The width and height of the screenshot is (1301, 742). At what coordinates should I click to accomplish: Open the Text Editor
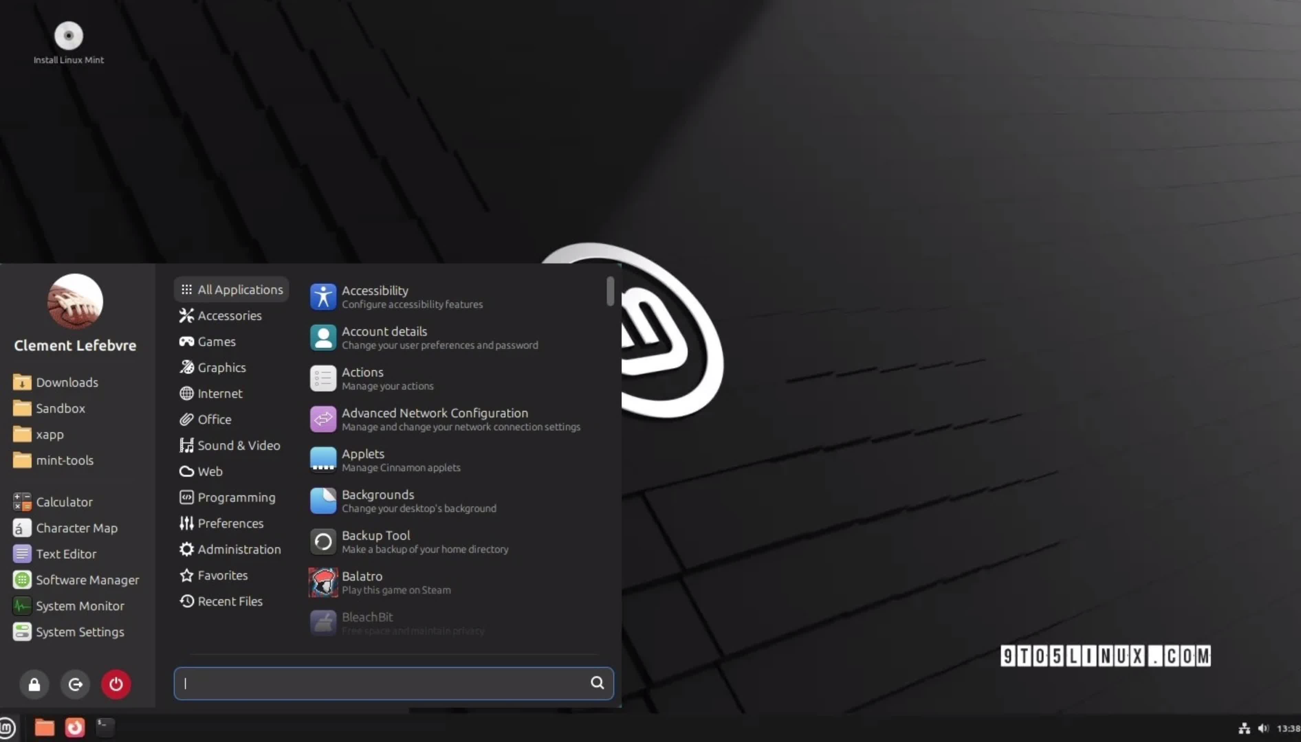point(66,553)
